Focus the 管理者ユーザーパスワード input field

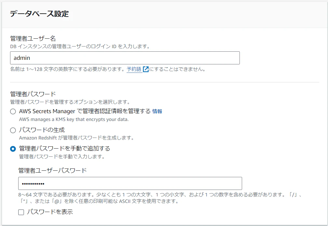(130, 183)
